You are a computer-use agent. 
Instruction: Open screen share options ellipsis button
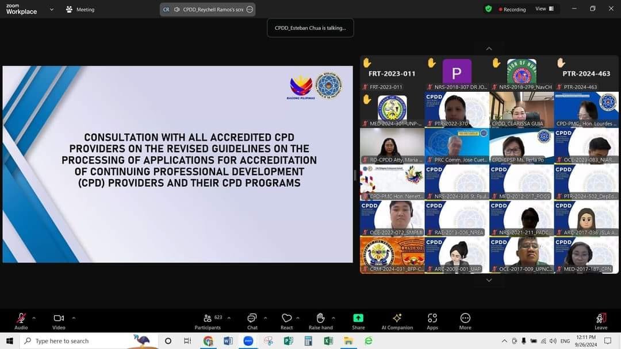click(250, 10)
